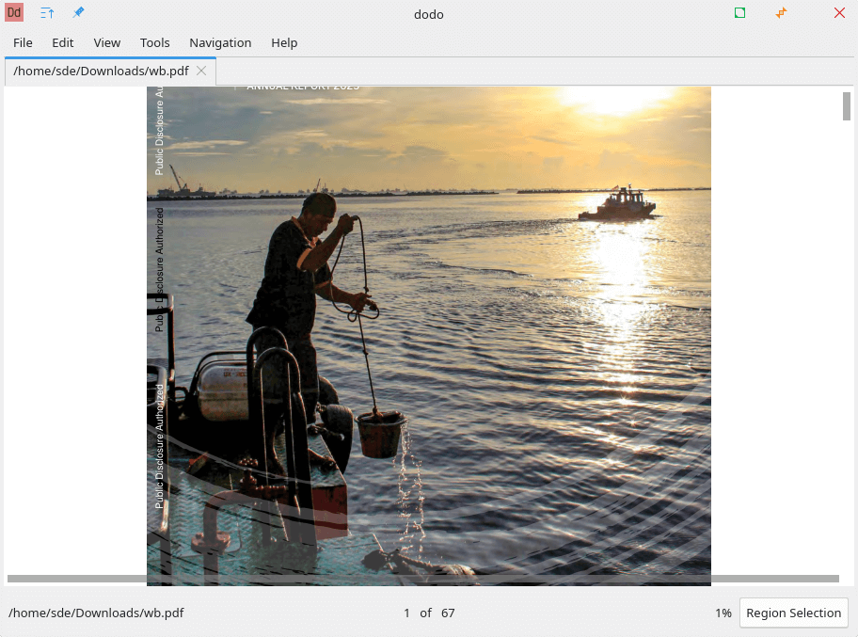Click the file path in the status bar

click(x=96, y=613)
